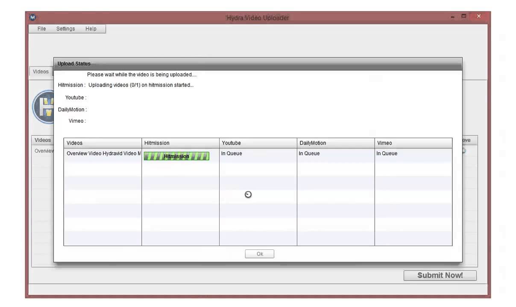516x307 pixels.
Task: Select the Videos column header in dialog table
Action: [x=103, y=143]
